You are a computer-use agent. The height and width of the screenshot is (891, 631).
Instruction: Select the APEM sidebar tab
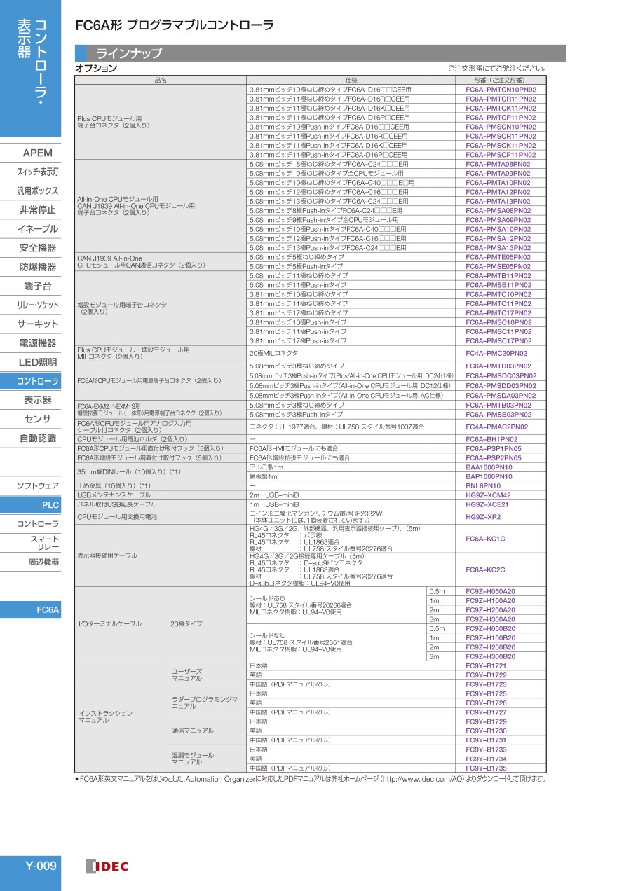tap(37, 153)
